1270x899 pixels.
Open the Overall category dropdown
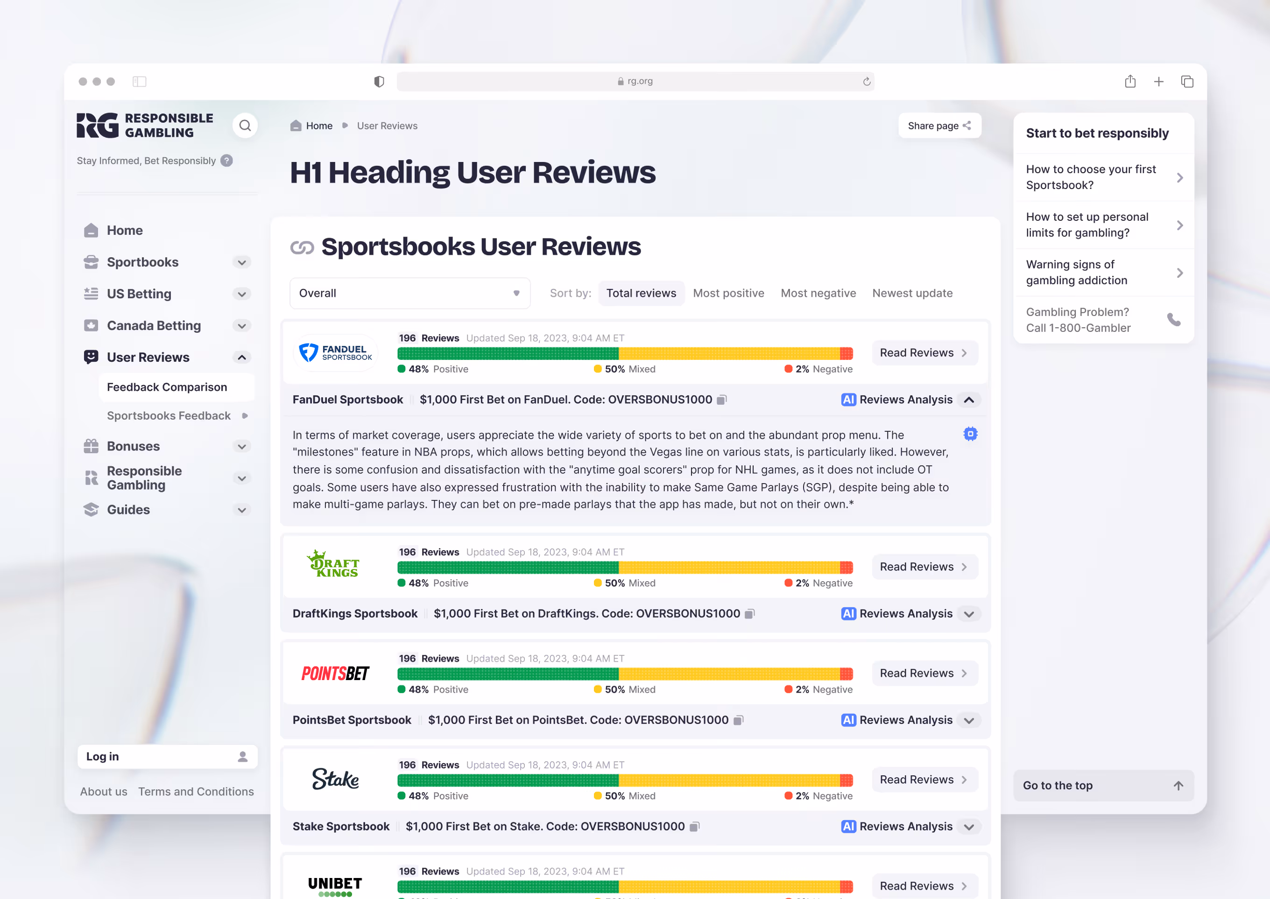[x=409, y=294]
